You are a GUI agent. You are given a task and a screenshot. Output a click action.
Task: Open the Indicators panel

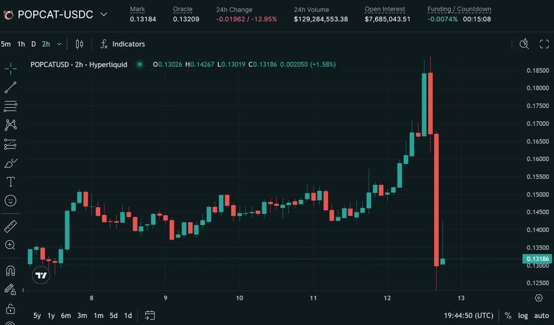[123, 44]
